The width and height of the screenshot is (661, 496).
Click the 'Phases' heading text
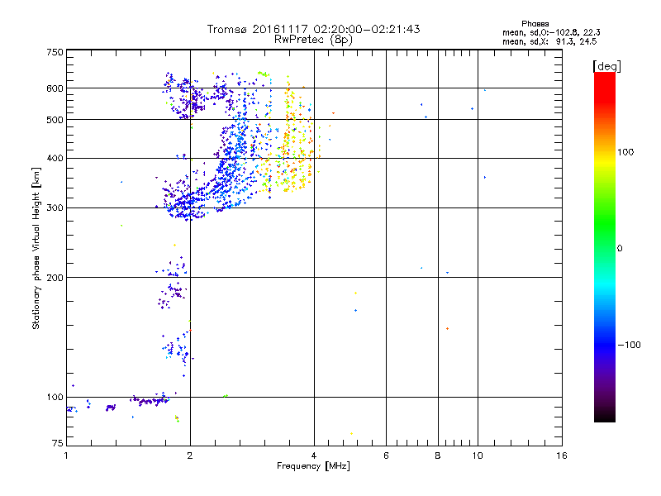click(535, 24)
